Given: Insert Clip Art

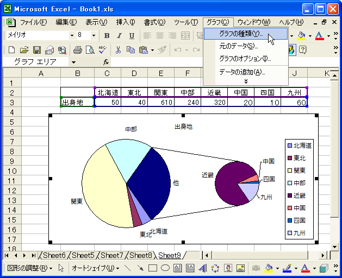Looking at the screenshot, I should point(228,268).
